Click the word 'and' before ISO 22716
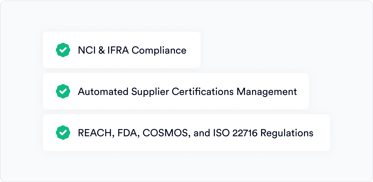This screenshot has width=373, height=182. click(202, 133)
